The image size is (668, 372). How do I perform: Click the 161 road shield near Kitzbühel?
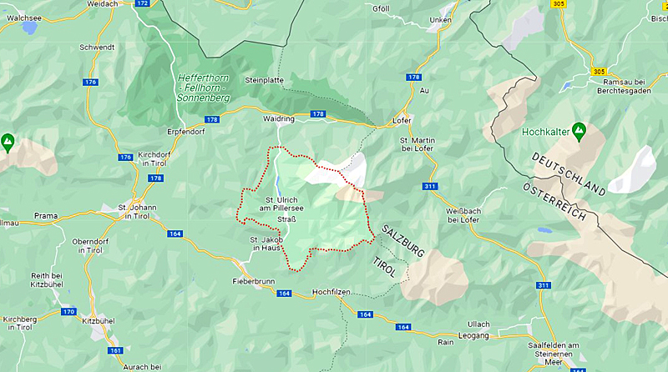tap(115, 350)
